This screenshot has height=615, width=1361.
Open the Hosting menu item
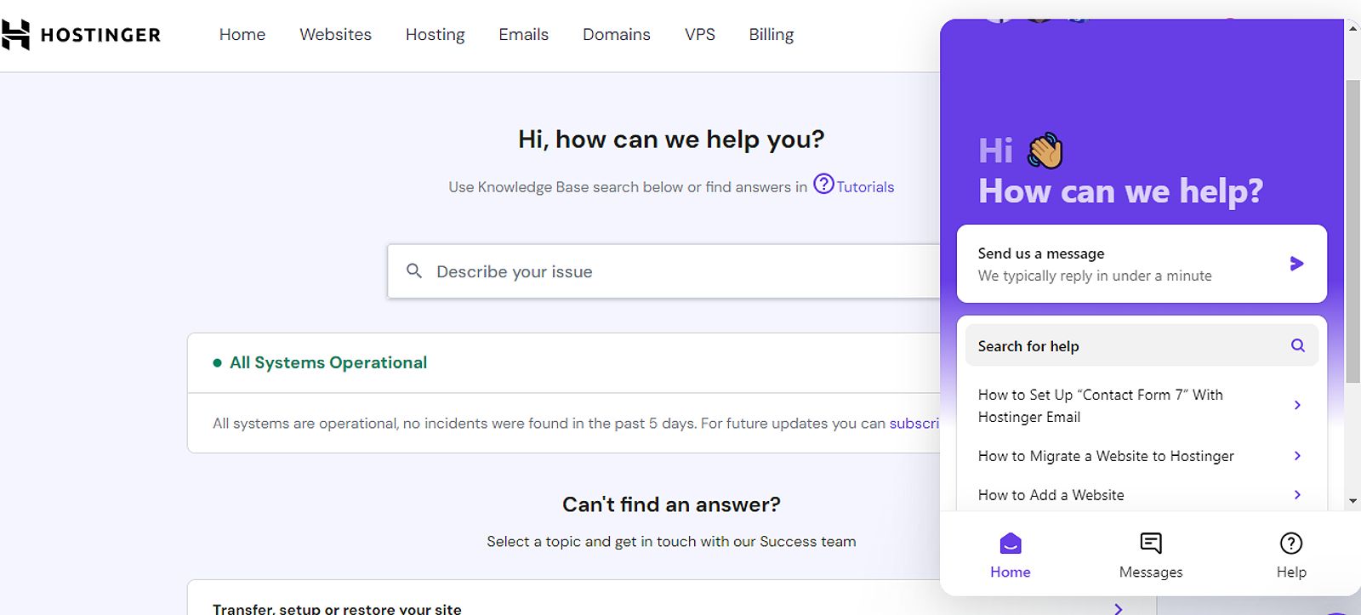[x=435, y=35]
